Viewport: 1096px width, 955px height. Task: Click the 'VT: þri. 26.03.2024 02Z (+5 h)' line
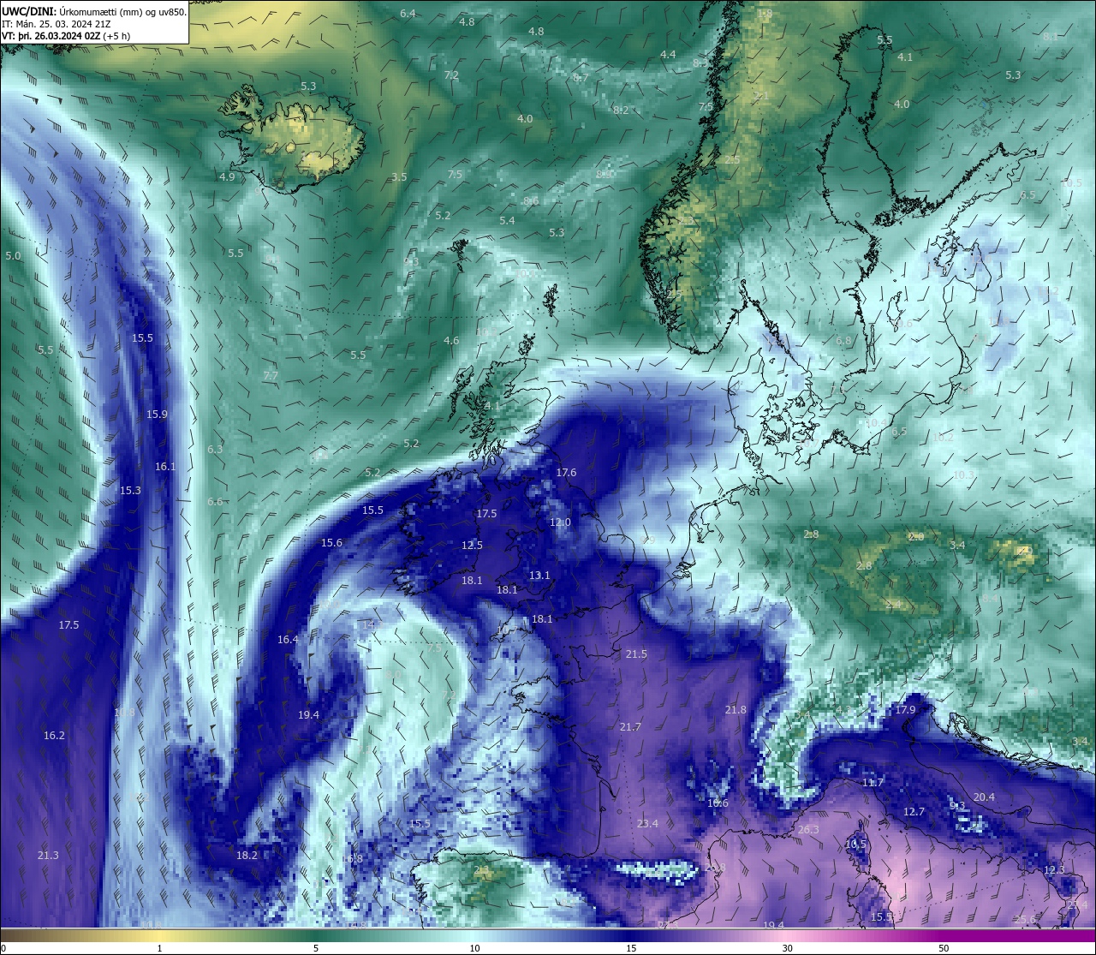coord(66,36)
